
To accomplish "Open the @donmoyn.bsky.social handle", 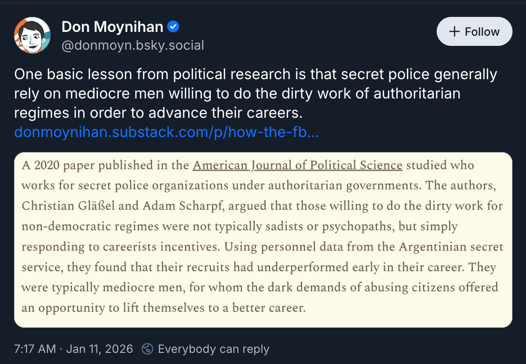I will [x=133, y=45].
